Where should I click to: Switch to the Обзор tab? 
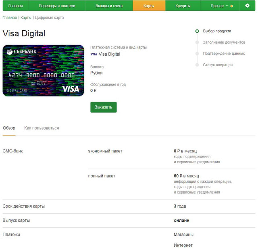pyautogui.click(x=9, y=128)
